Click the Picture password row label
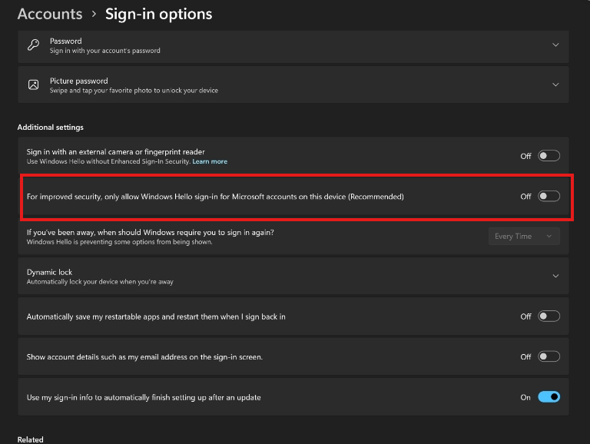The height and width of the screenshot is (444, 590). pyautogui.click(x=78, y=81)
